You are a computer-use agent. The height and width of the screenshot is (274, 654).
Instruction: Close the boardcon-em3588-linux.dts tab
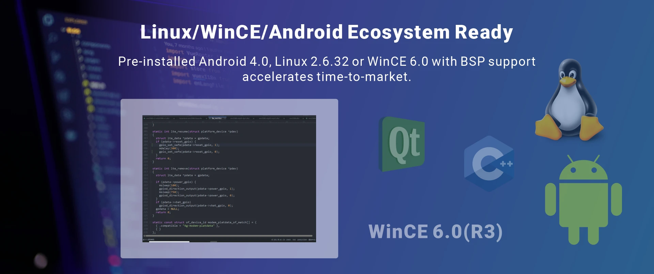pos(206,118)
